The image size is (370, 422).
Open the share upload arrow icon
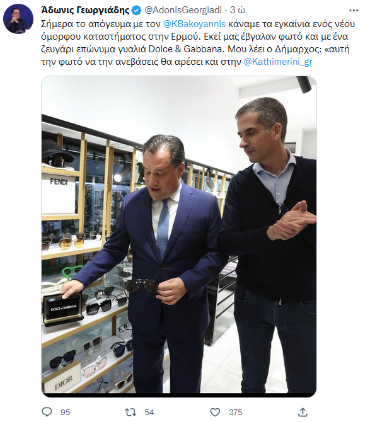pyautogui.click(x=303, y=412)
